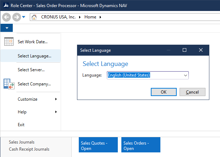The width and height of the screenshot is (220, 157).
Task: Maximize the Select Language dialog
Action: click(185, 50)
